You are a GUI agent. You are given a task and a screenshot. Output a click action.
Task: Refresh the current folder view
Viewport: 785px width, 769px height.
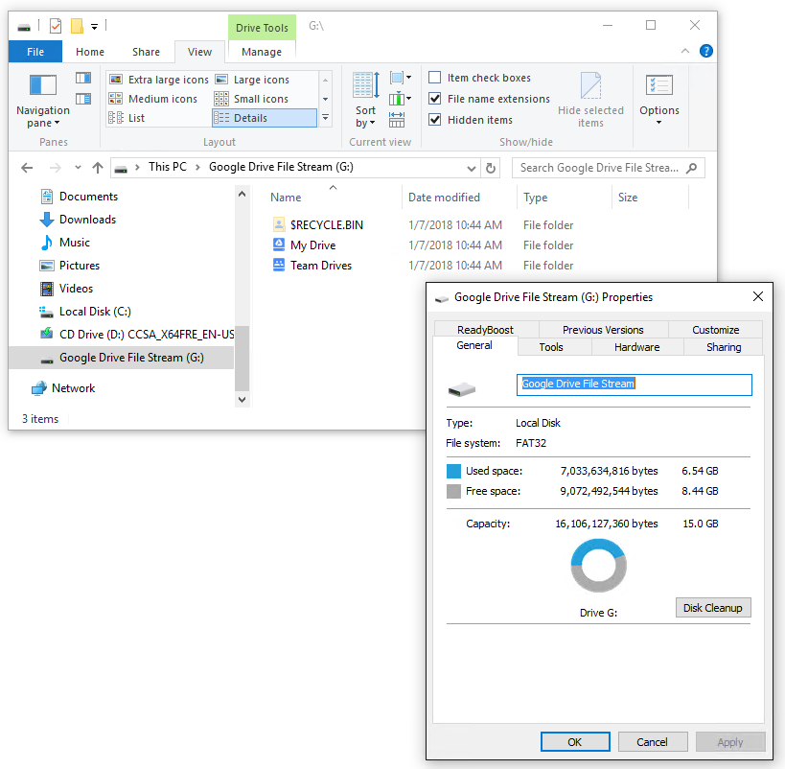491,167
